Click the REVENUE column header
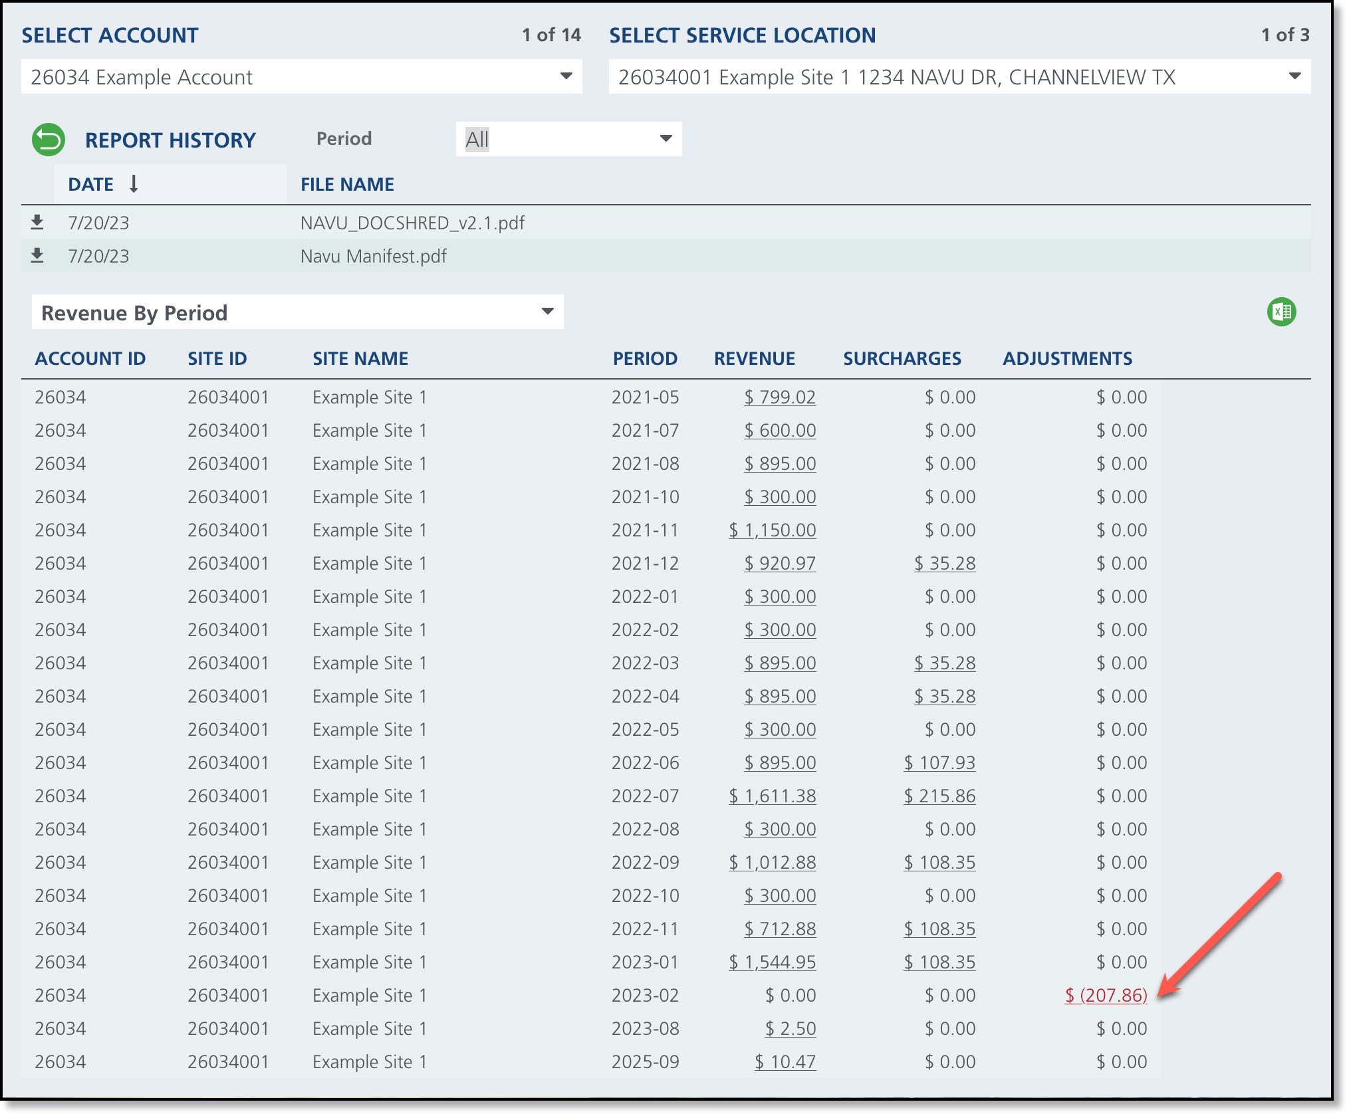 (754, 359)
